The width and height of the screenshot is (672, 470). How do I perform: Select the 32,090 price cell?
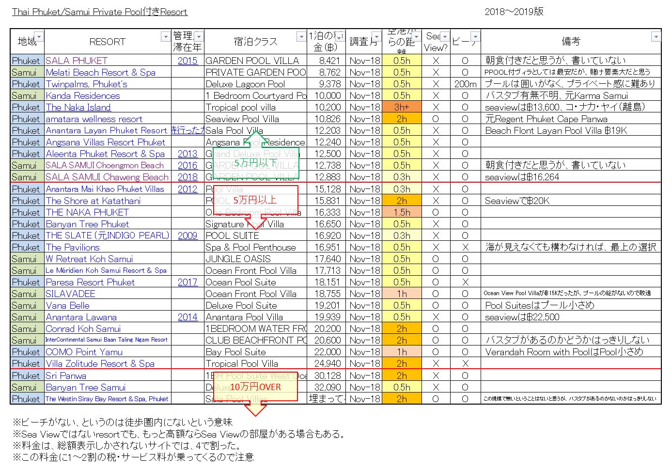pos(327,387)
